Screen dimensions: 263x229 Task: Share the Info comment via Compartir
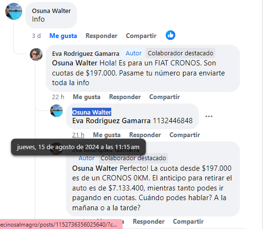point(141,36)
